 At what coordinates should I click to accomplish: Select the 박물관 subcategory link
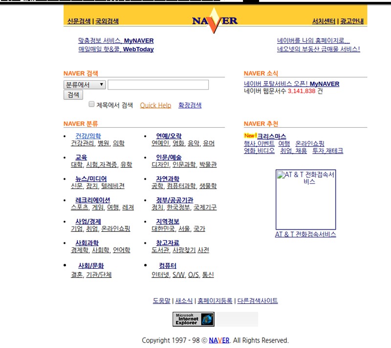[208, 165]
